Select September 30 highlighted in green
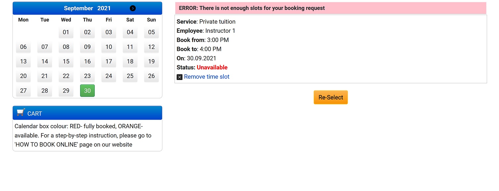The height and width of the screenshot is (191, 499). (x=87, y=91)
